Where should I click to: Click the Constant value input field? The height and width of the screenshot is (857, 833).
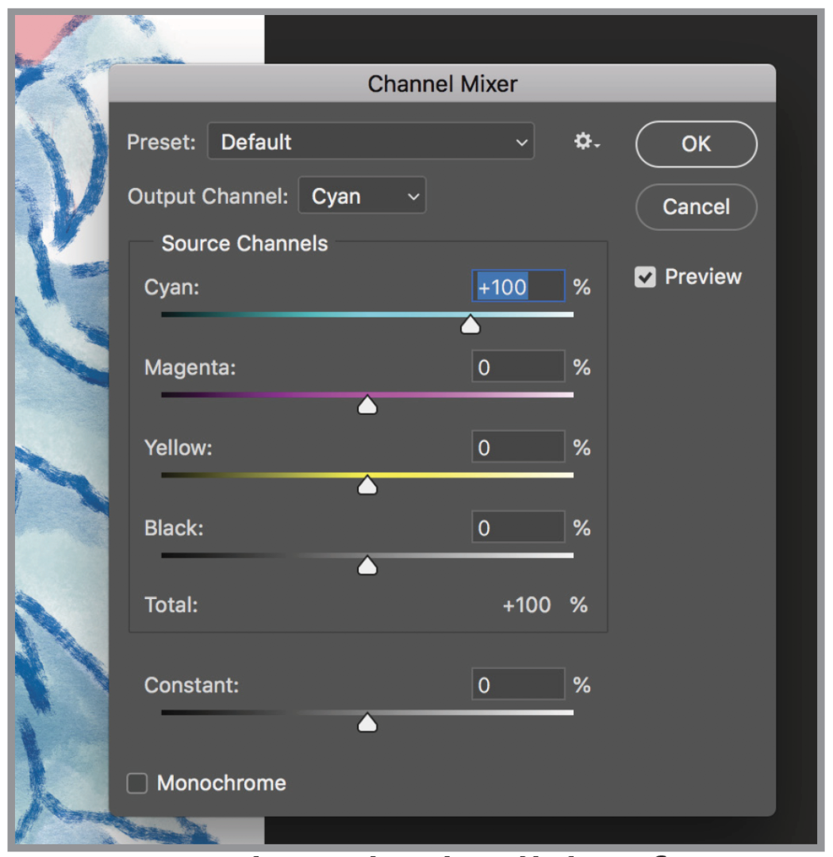(518, 685)
